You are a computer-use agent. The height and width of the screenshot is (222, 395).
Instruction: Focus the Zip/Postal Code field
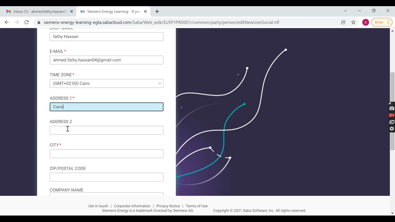point(106,177)
